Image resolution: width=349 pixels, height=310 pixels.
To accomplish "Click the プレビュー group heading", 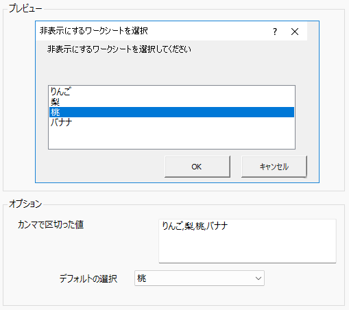I will (25, 9).
